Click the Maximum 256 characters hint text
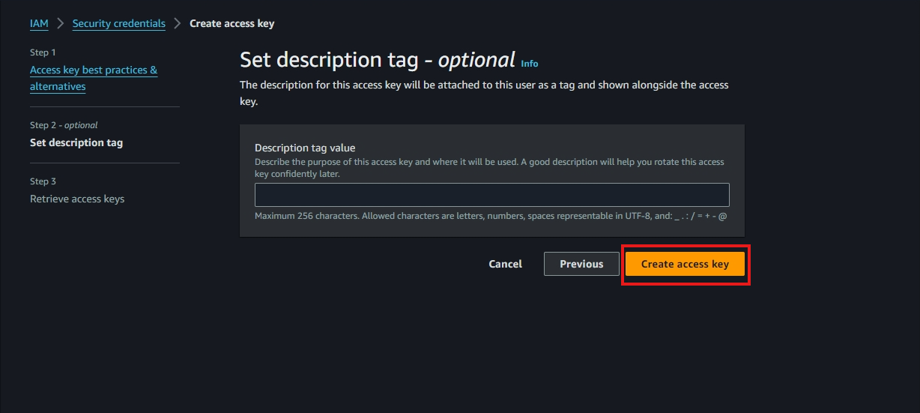 pyautogui.click(x=491, y=216)
